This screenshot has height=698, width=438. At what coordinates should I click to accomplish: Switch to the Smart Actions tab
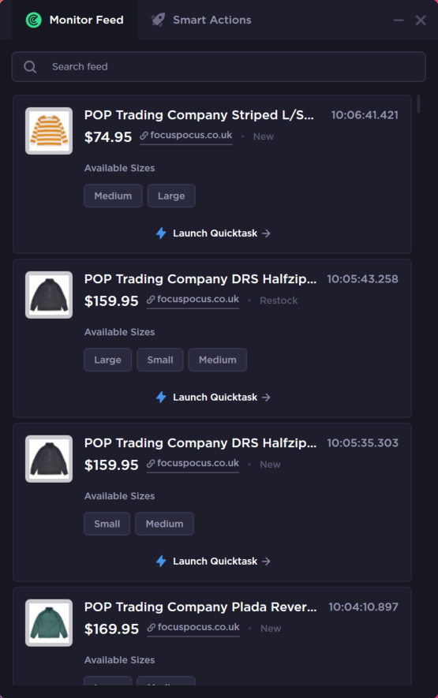201,20
